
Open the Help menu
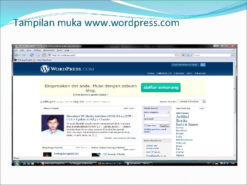pyautogui.click(x=67, y=50)
